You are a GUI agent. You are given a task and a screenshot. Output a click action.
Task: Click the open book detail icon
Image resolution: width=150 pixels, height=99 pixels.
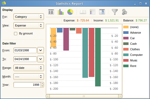[x=83, y=12]
